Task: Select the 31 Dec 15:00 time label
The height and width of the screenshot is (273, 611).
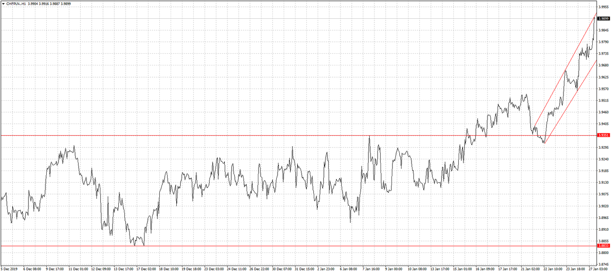Action: pyautogui.click(x=303, y=270)
